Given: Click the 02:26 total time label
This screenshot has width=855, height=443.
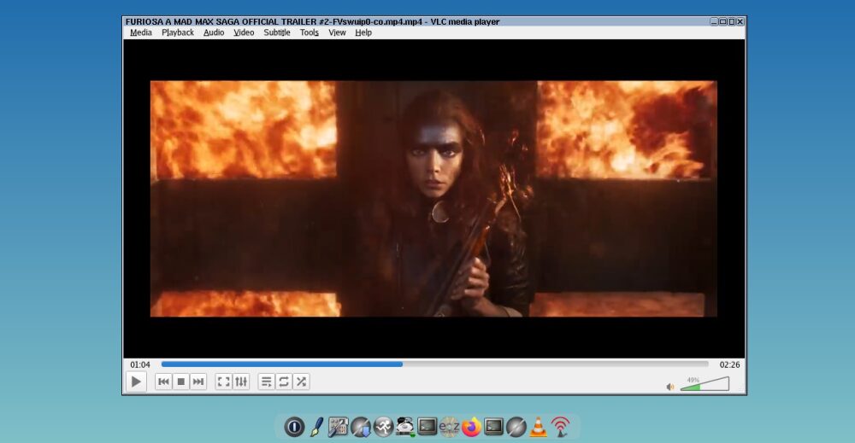Looking at the screenshot, I should pyautogui.click(x=729, y=364).
